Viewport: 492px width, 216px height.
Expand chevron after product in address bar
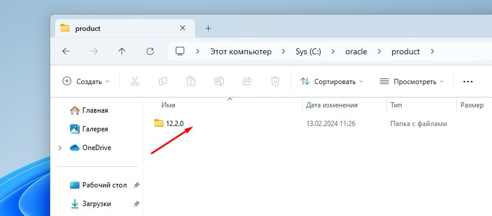433,51
